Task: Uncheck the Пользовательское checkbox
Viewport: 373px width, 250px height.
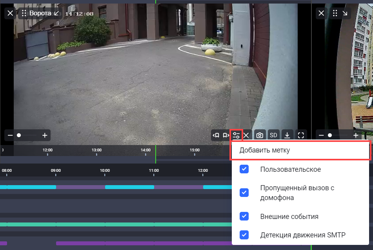Action: coord(244,169)
